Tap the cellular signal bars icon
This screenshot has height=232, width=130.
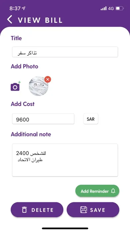[103, 8]
